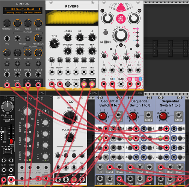This screenshot has width=189, height=187.
Task: Click the pink Chronoblob logo badge
Action: [121, 19]
